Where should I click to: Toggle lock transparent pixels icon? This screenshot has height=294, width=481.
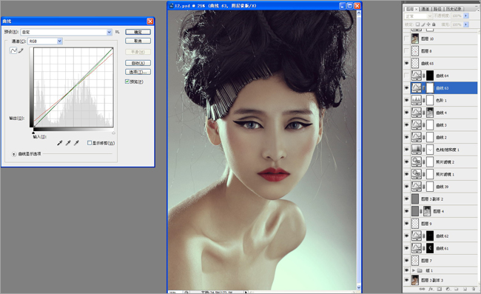tap(417, 24)
